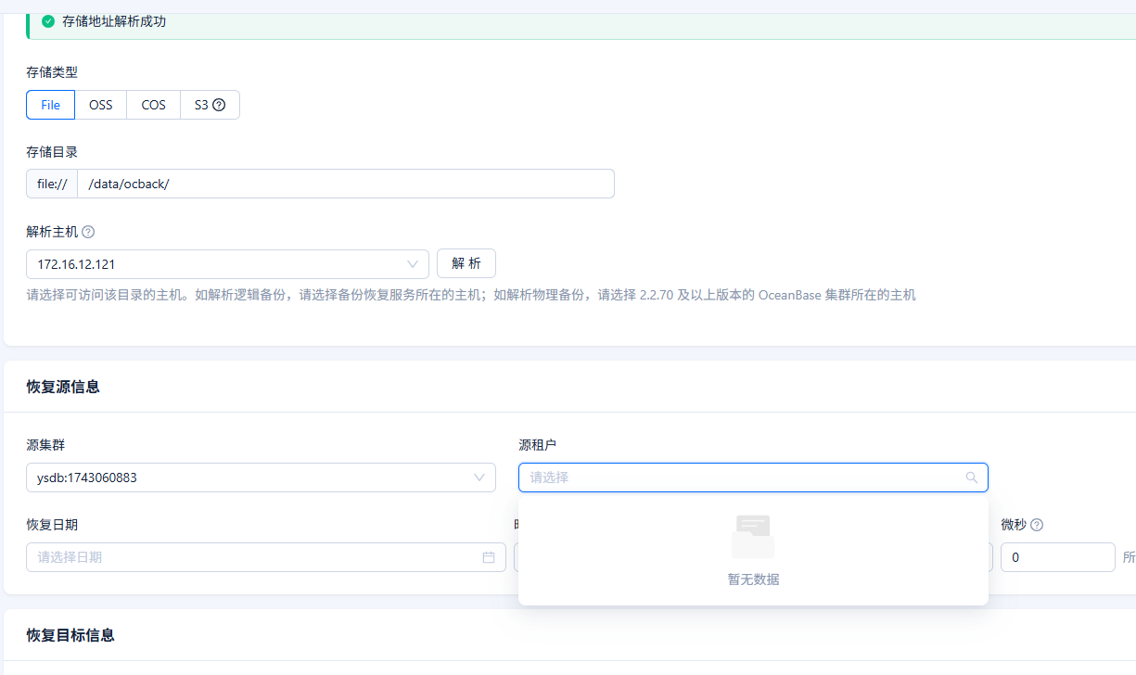Screen dimensions: 1136x675
Task: Click the S3 help question icon
Action: click(219, 105)
